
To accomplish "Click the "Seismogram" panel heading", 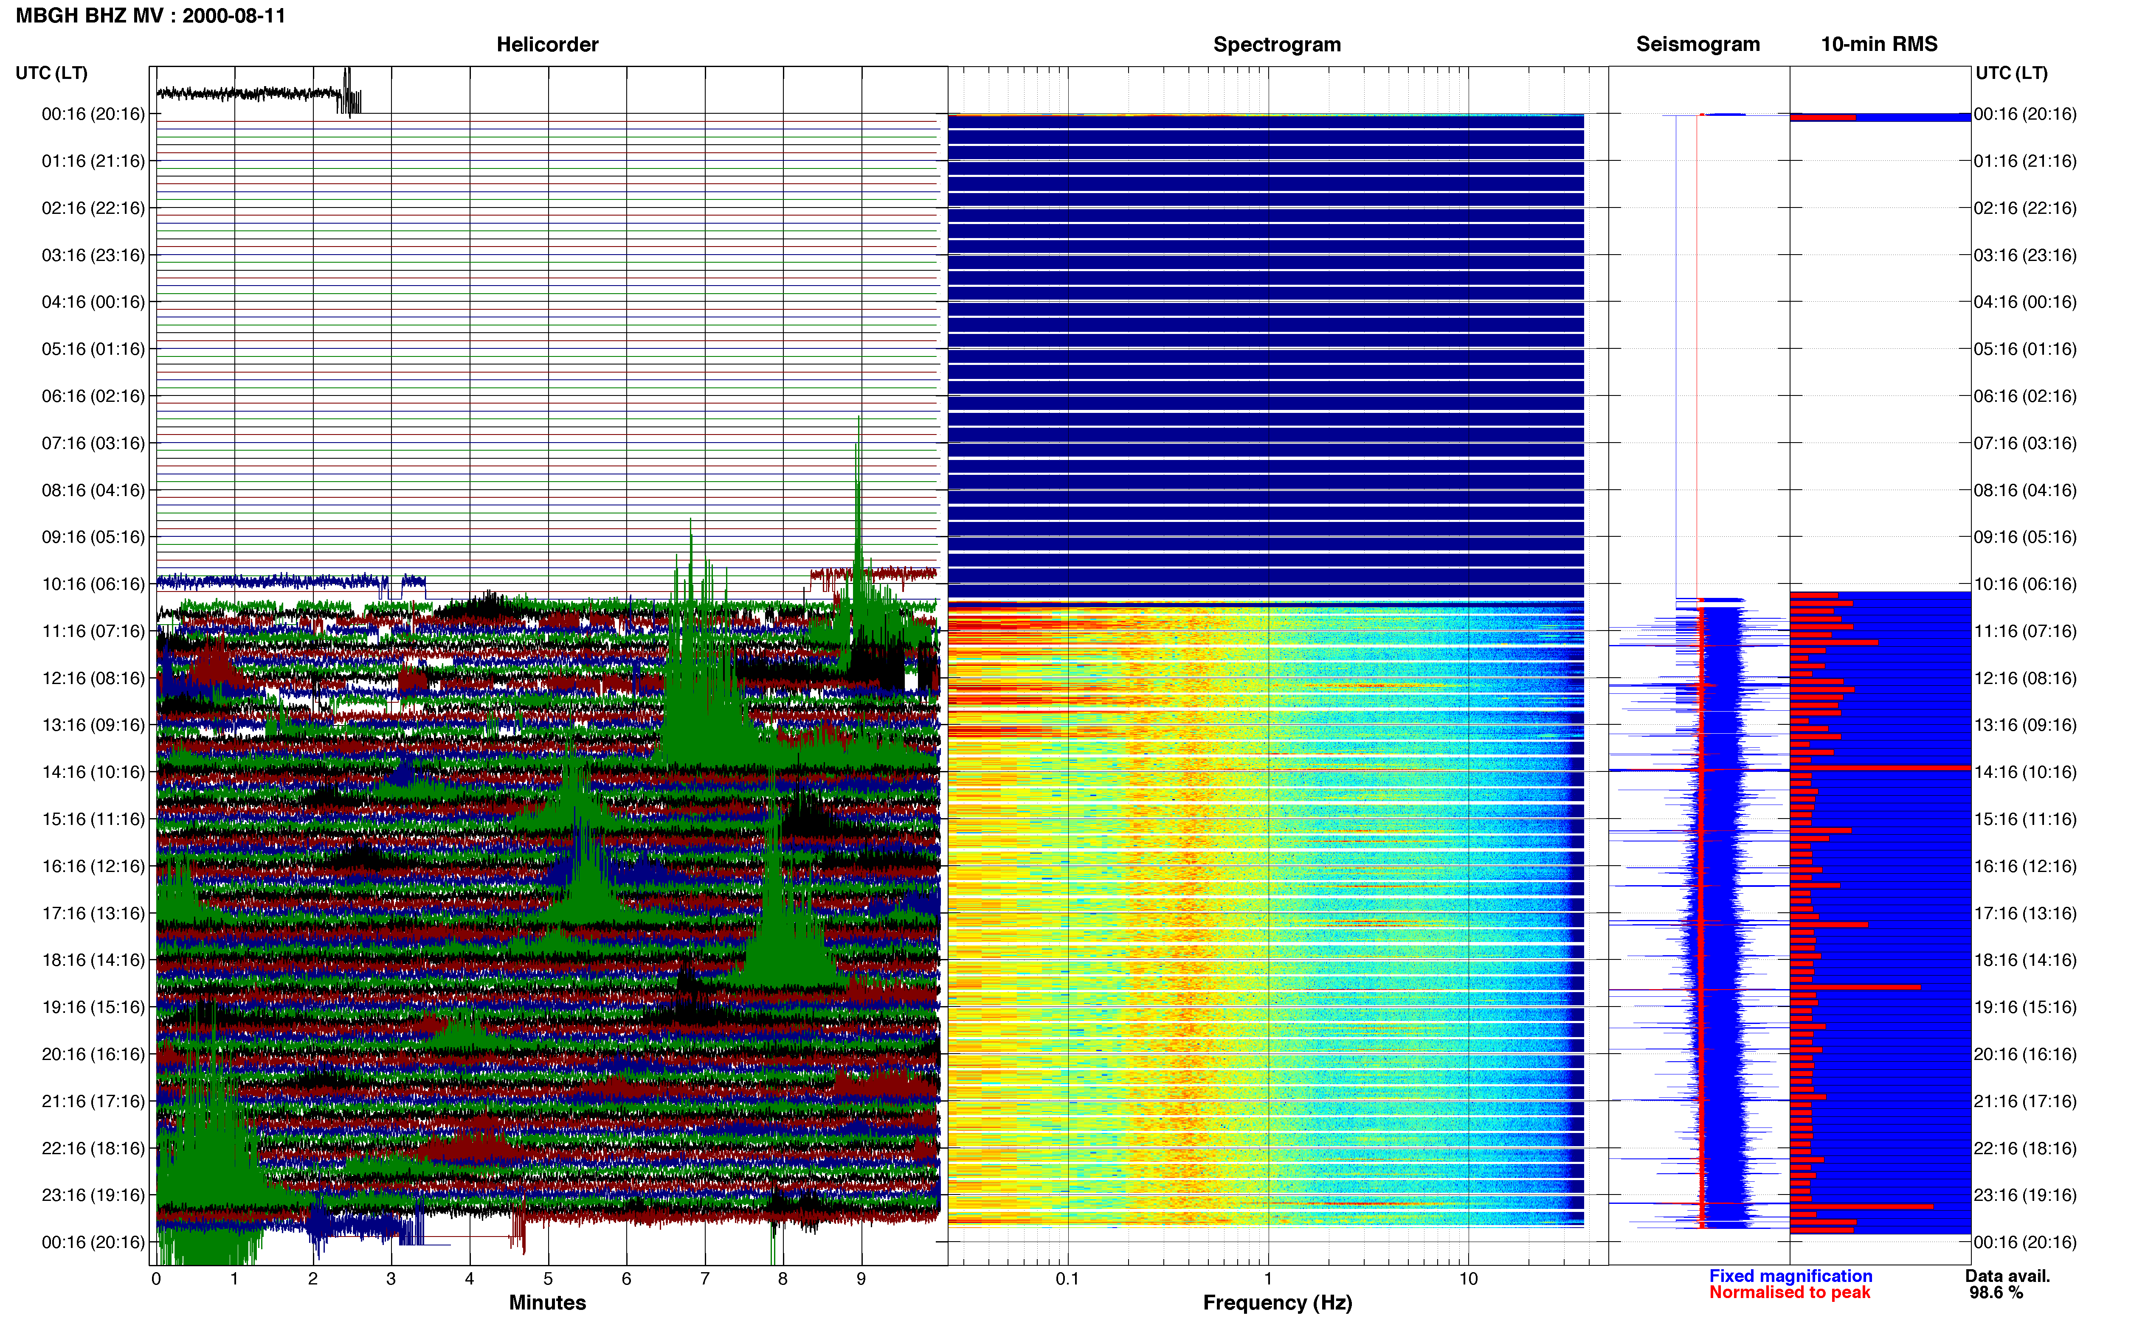I will click(x=1697, y=44).
